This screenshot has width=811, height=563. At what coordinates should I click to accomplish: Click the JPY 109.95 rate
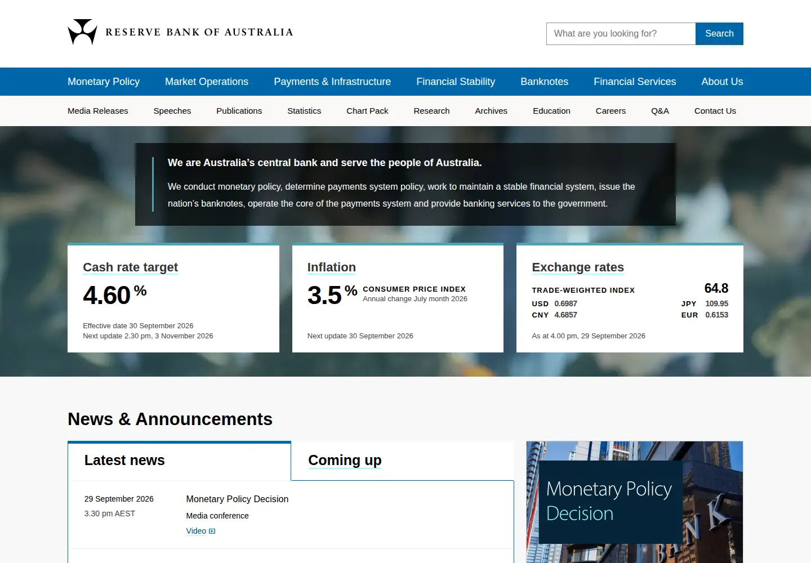click(705, 303)
